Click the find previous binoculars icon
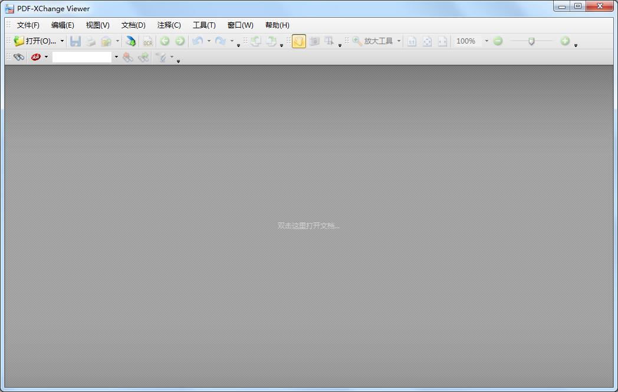618x392 pixels. (128, 57)
